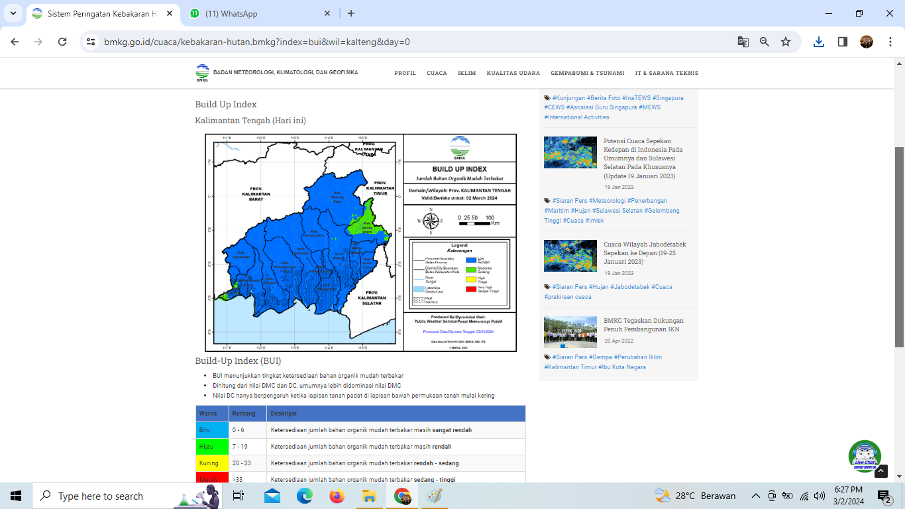Click the #Meteorologi tag
905x509 pixels.
tap(607, 200)
